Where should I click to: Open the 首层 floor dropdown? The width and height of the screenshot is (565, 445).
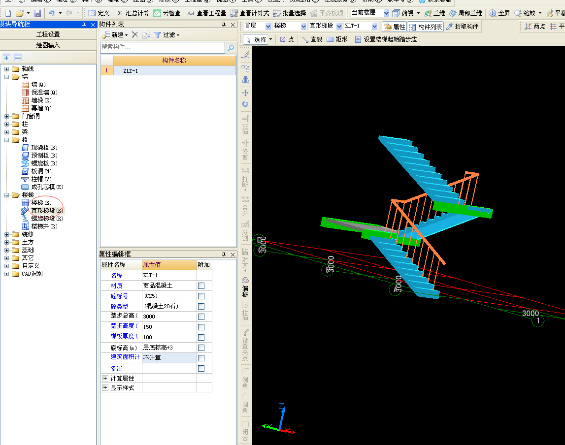click(x=268, y=26)
